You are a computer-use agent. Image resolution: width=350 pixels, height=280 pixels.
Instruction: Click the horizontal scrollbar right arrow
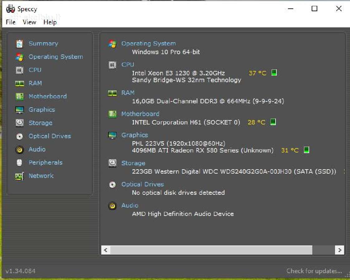pos(339,250)
